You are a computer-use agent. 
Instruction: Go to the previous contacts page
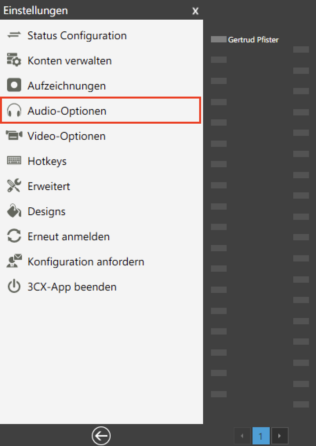(242, 436)
